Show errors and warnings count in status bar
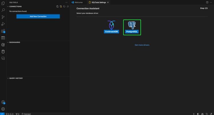Viewport: 214px width, 115px height. coord(9,114)
